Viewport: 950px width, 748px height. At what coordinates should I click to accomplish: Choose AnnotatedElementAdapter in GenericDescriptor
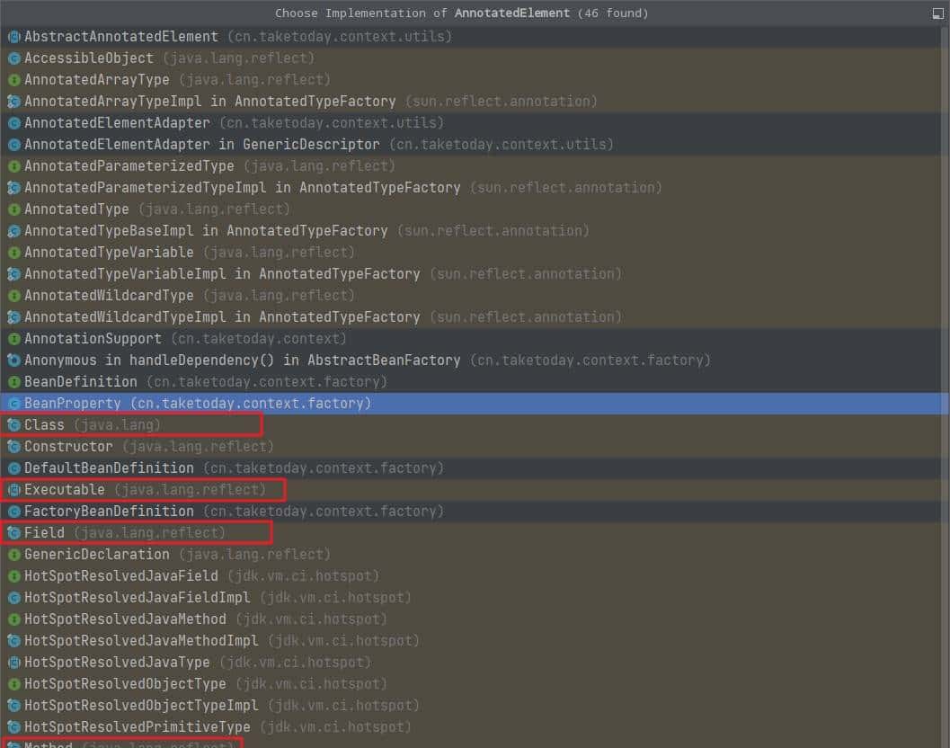pos(318,145)
